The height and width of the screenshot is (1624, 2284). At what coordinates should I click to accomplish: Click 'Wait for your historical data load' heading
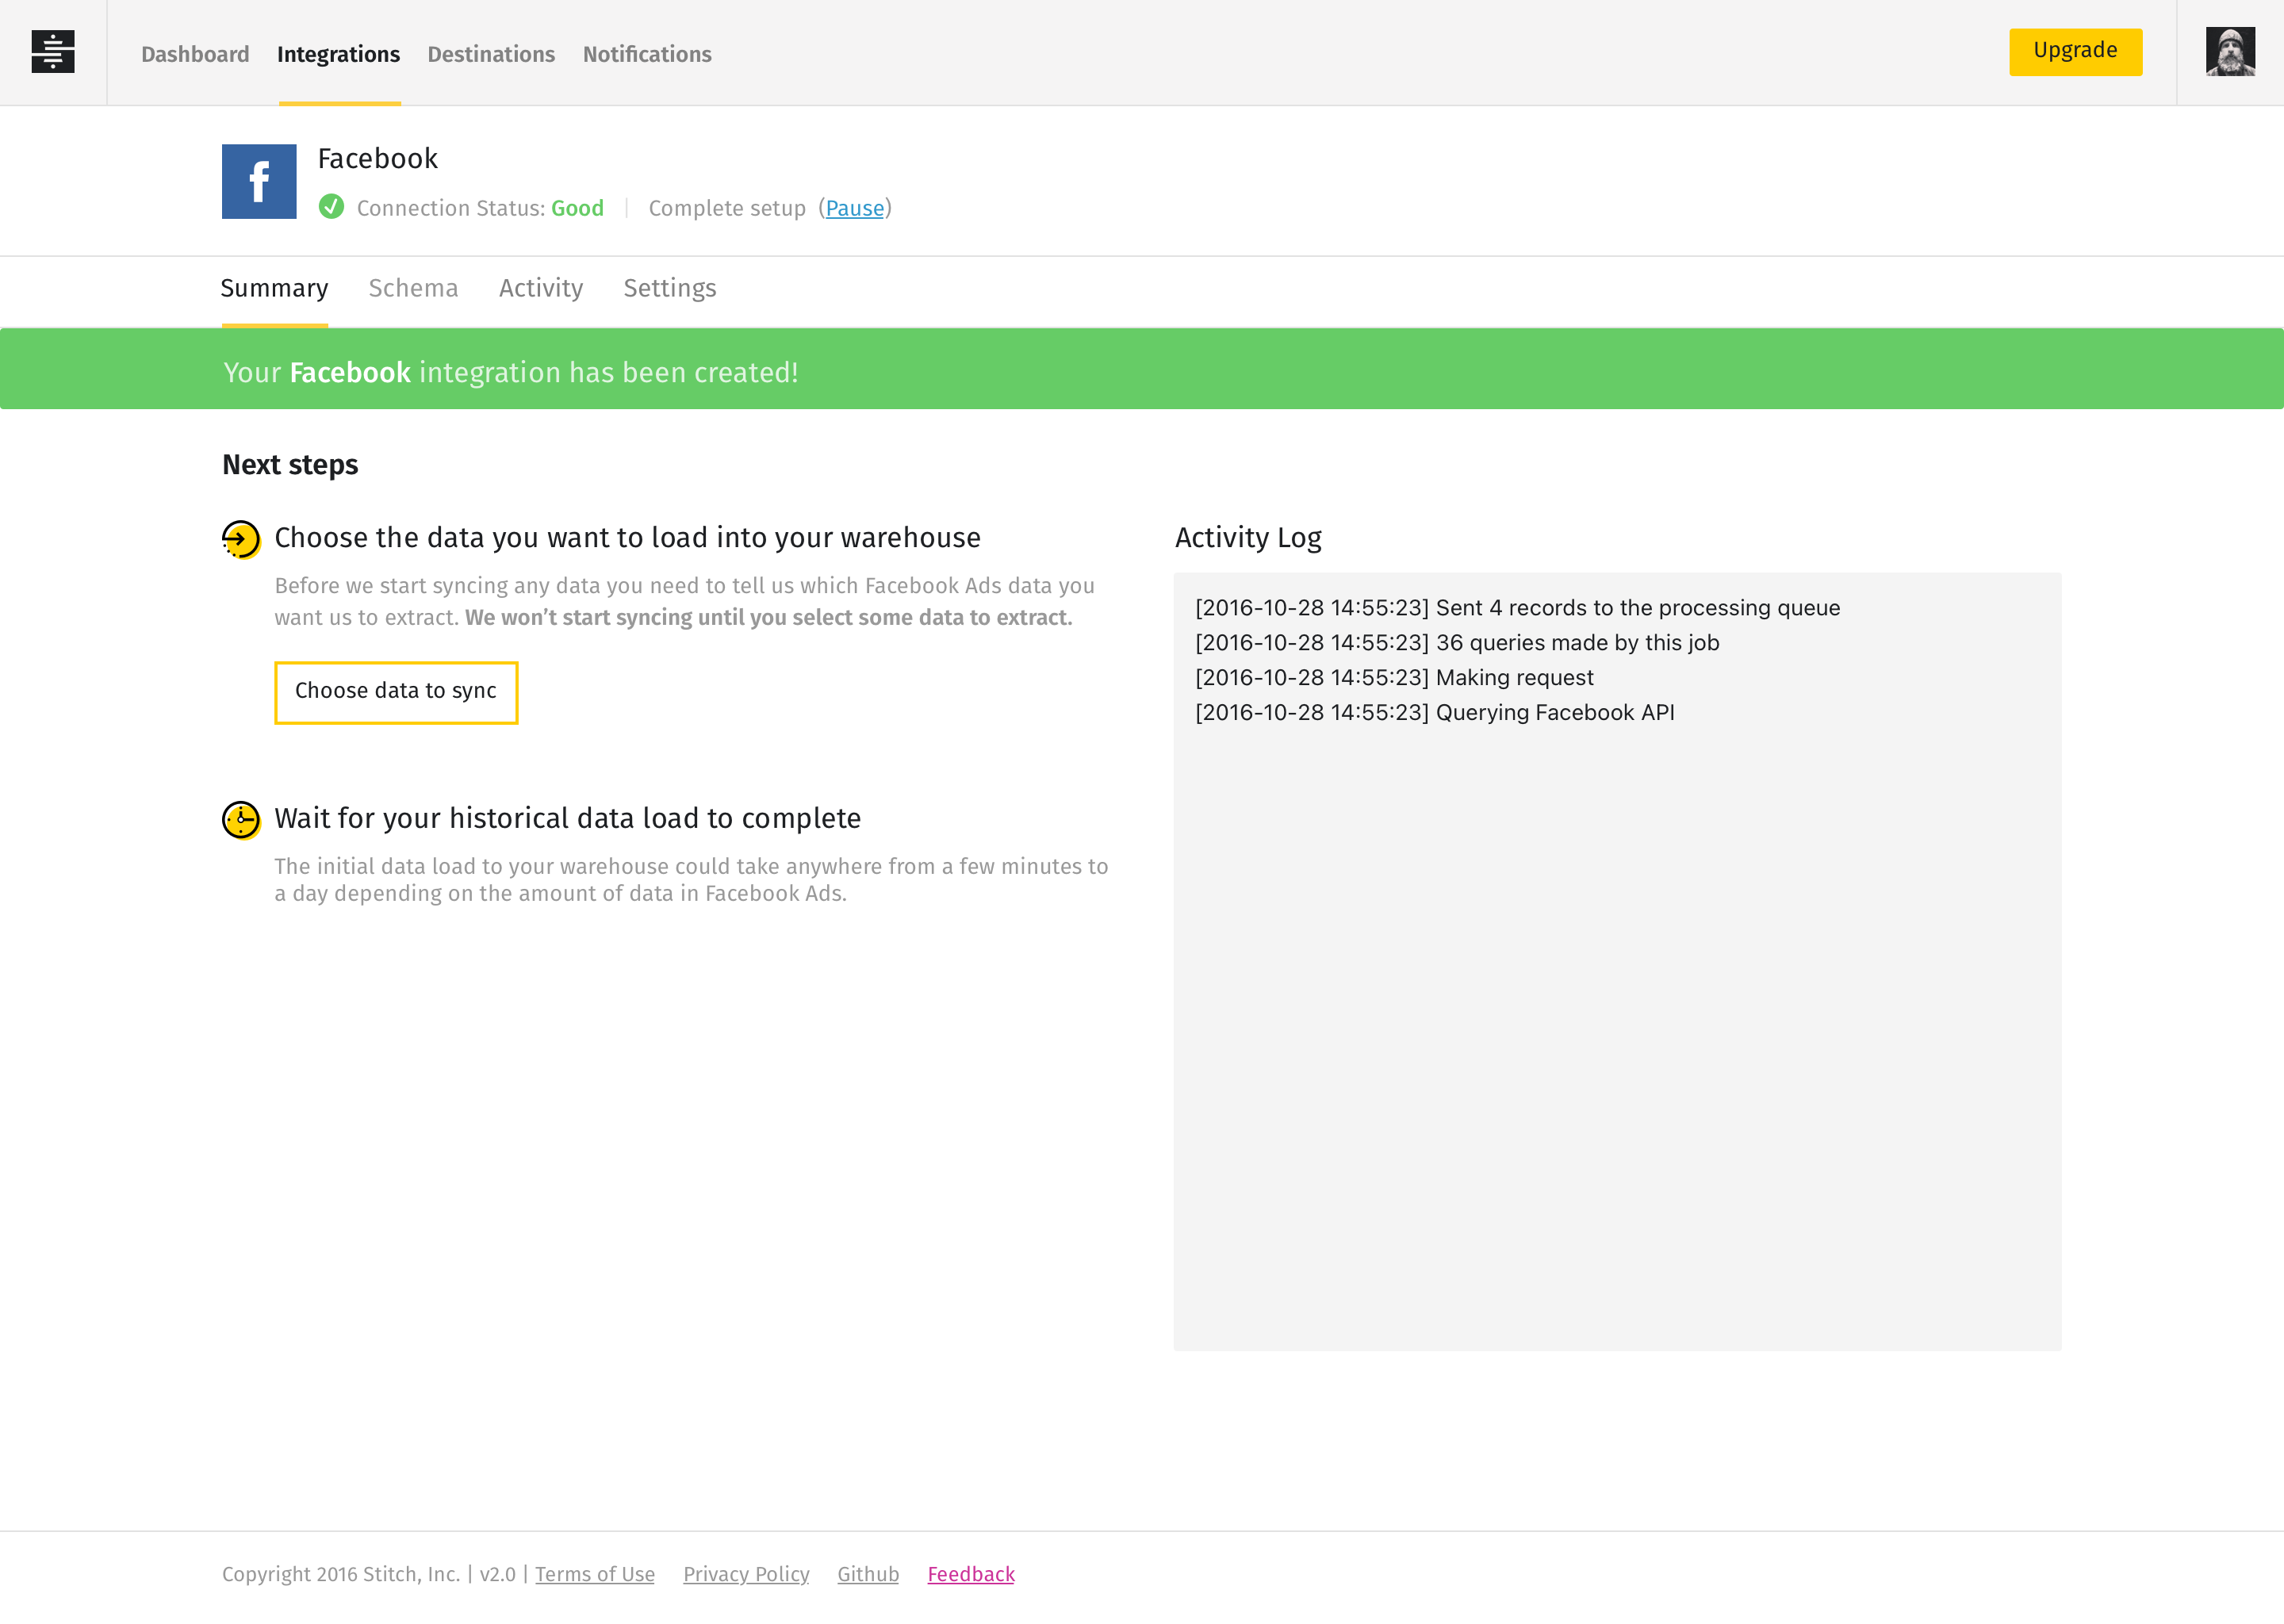click(x=567, y=819)
